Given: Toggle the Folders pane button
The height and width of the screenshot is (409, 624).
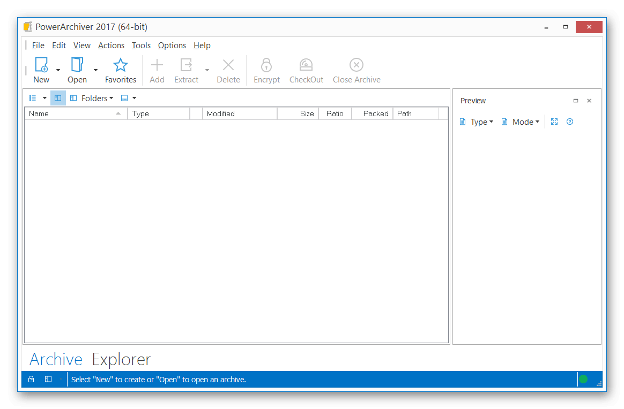Looking at the screenshot, I should click(x=92, y=98).
